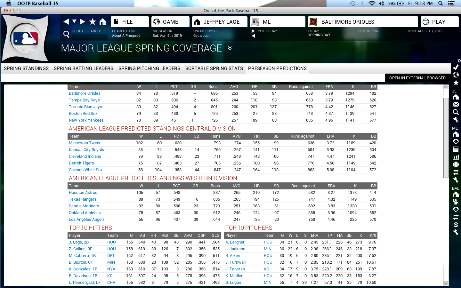Switch to SORTABLE SPRING STATS tab
This screenshot has width=461, height=288.
tap(214, 68)
